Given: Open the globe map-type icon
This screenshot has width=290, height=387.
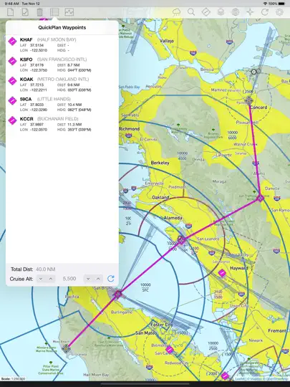Looking at the screenshot, I should click(236, 12).
